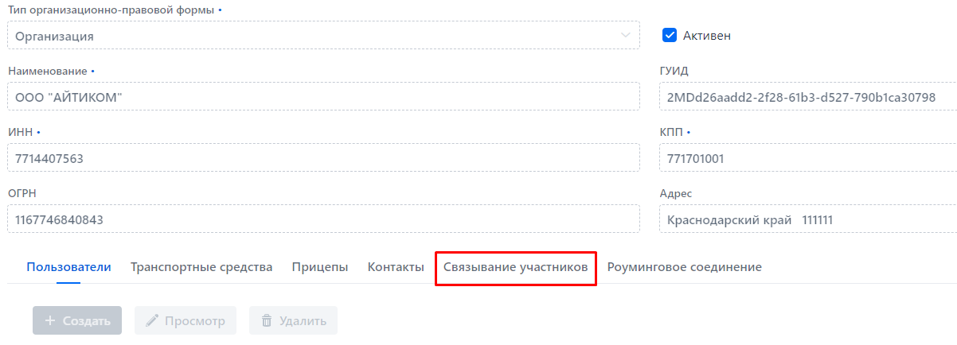The image size is (957, 345).
Task: Toggle the Активен checkbox
Action: tap(670, 35)
